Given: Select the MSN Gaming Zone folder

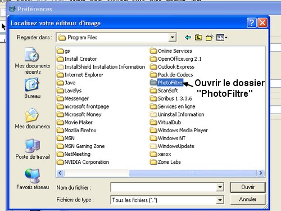Looking at the screenshot, I should [81, 146].
